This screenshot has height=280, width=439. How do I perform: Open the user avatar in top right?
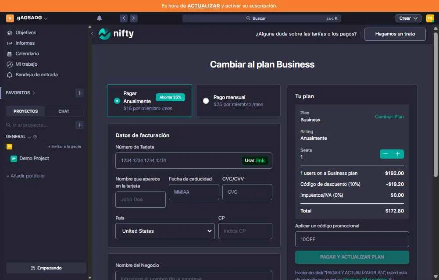point(430,18)
